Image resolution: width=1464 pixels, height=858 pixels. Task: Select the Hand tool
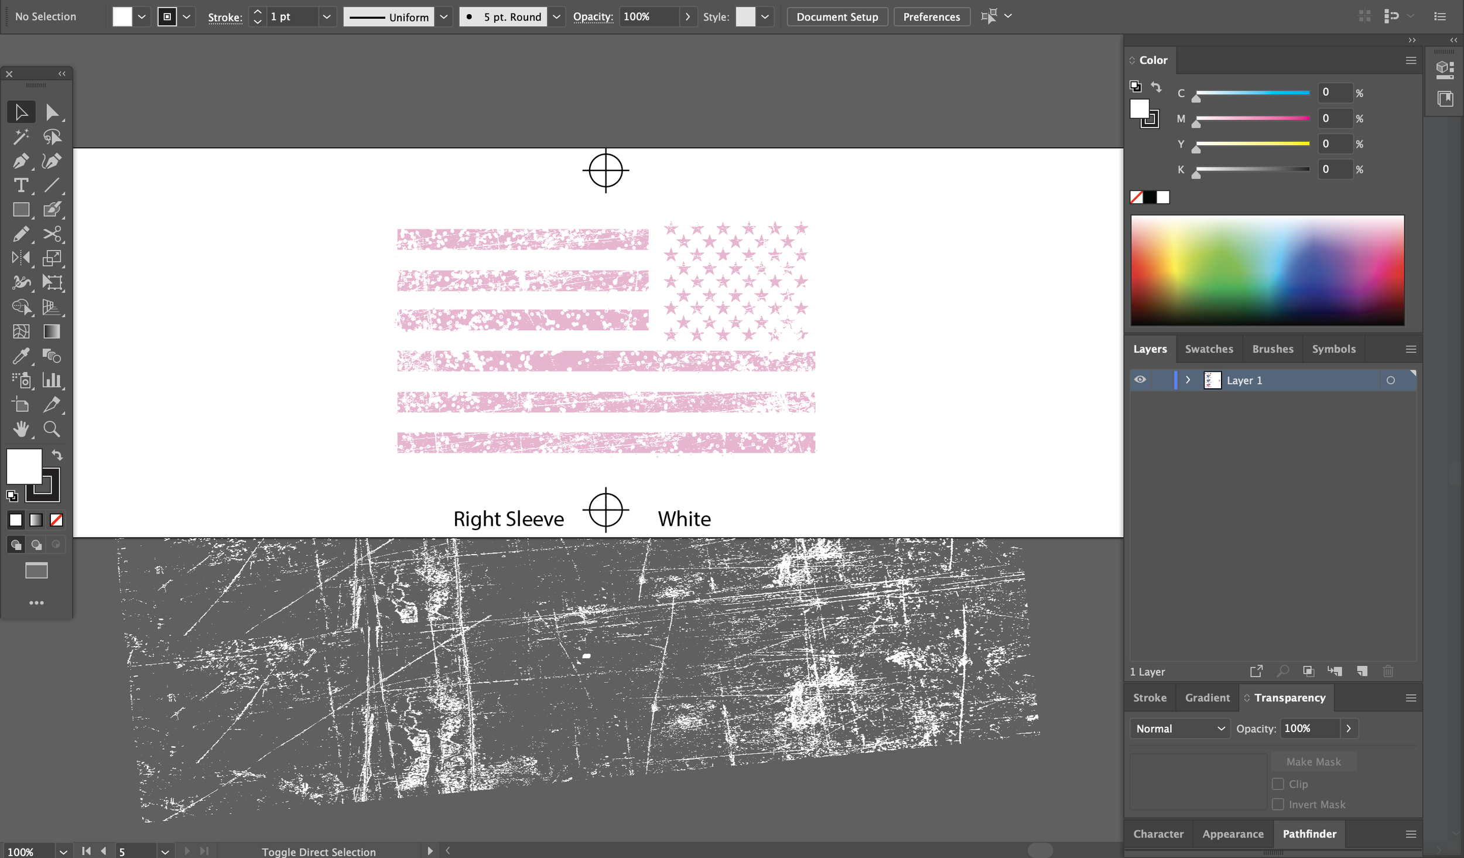coord(20,429)
